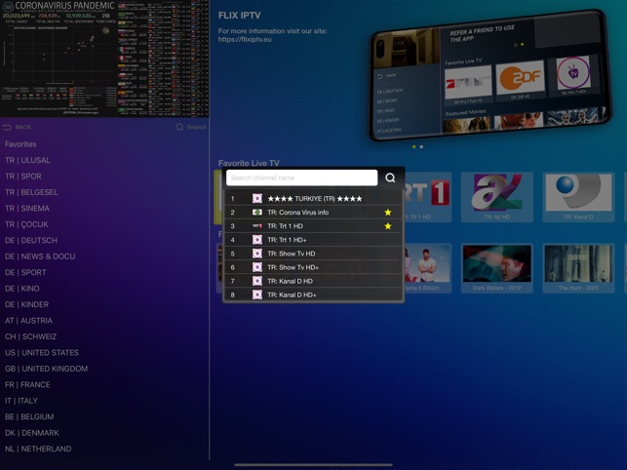Click the search magnifier icon in the channel popup

pos(390,177)
